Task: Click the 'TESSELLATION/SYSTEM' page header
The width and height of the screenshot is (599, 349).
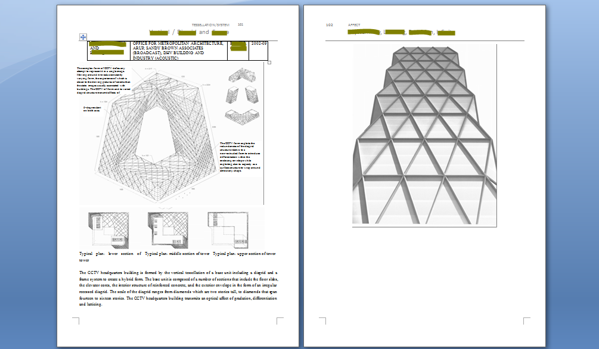Action: click(x=210, y=25)
